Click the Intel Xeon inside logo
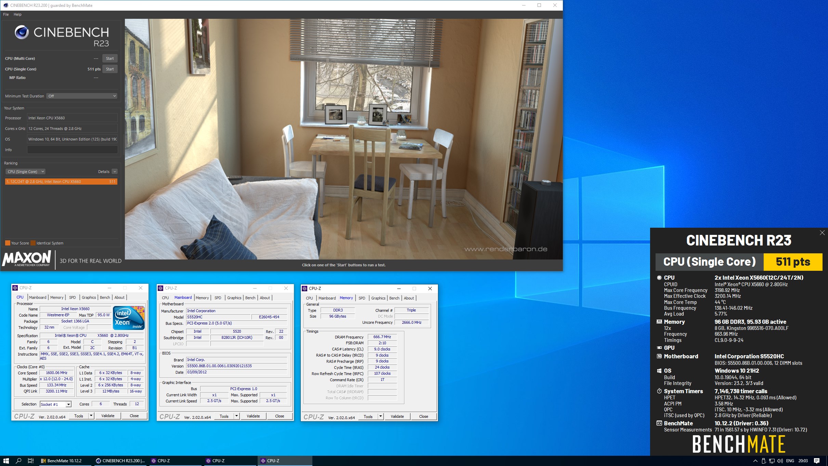 [129, 317]
